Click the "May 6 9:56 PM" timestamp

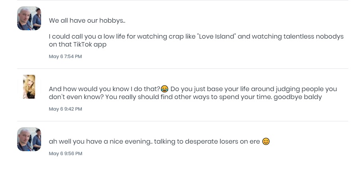click(65, 154)
